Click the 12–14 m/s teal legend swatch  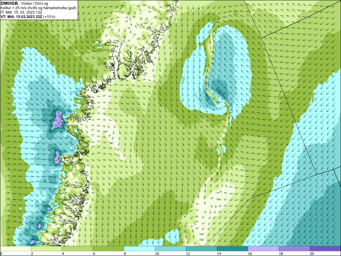[x=202, y=249]
